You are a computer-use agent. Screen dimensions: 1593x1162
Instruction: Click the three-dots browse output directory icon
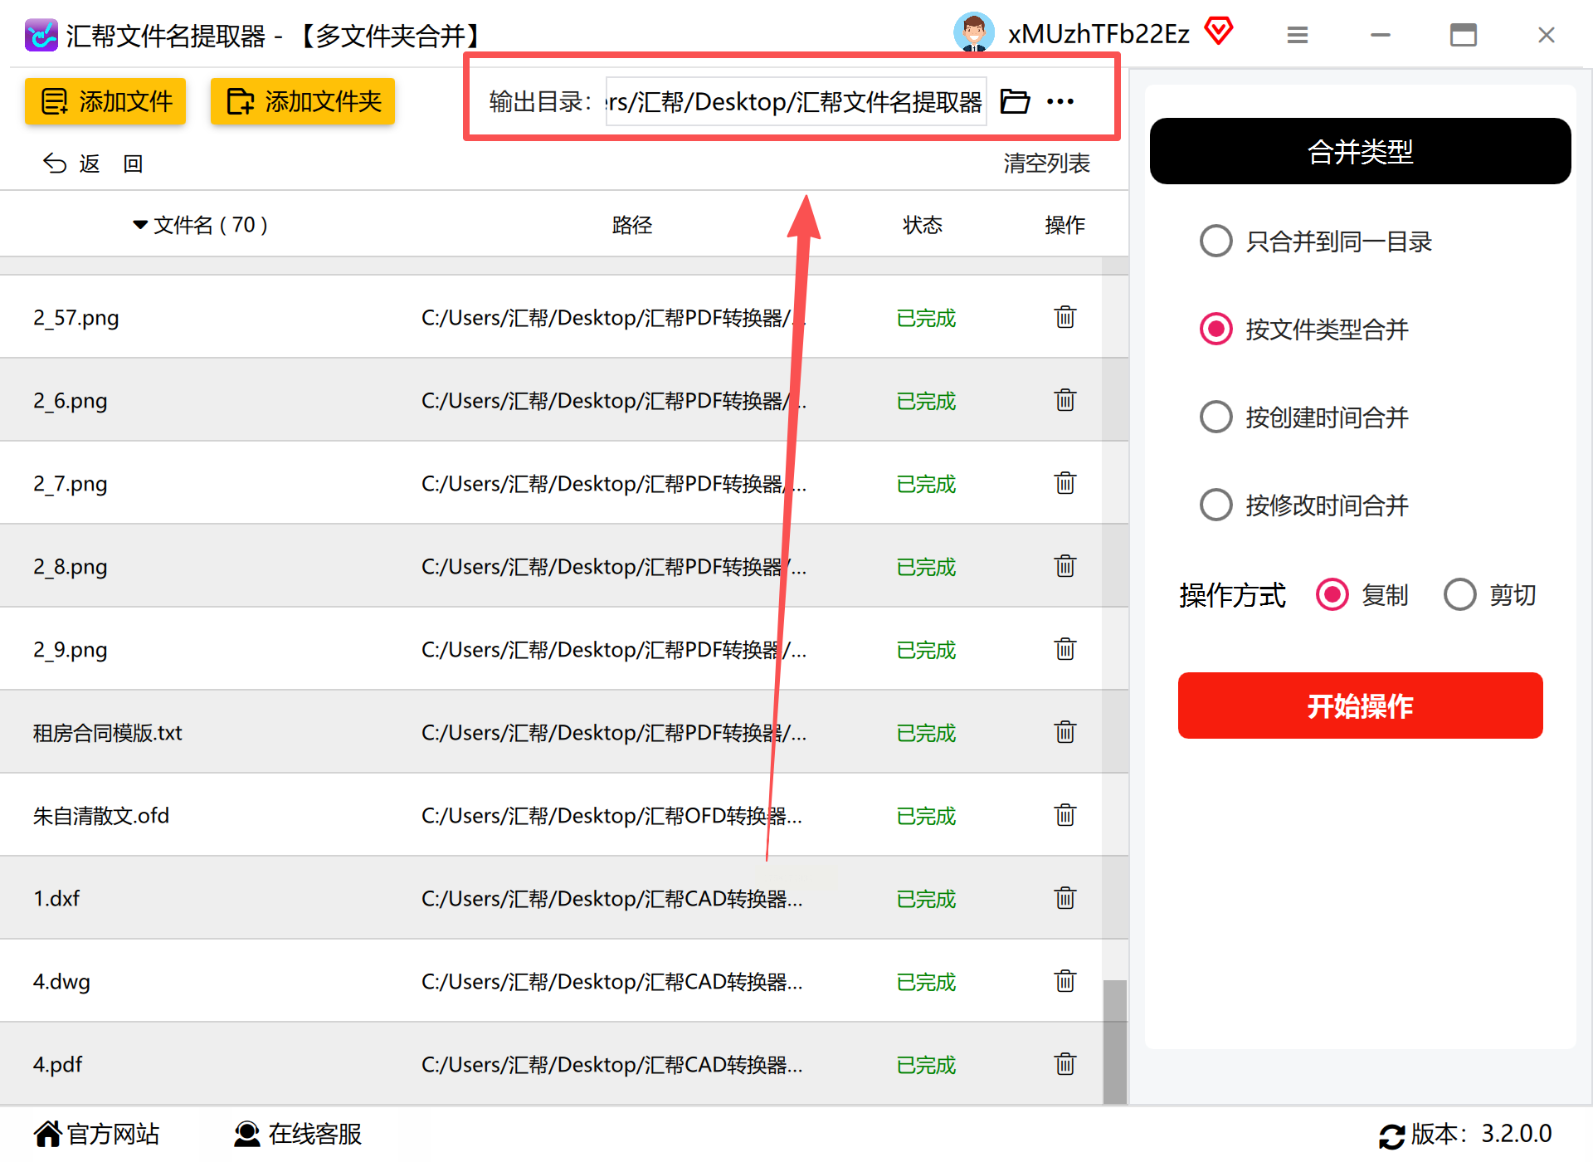1060,101
